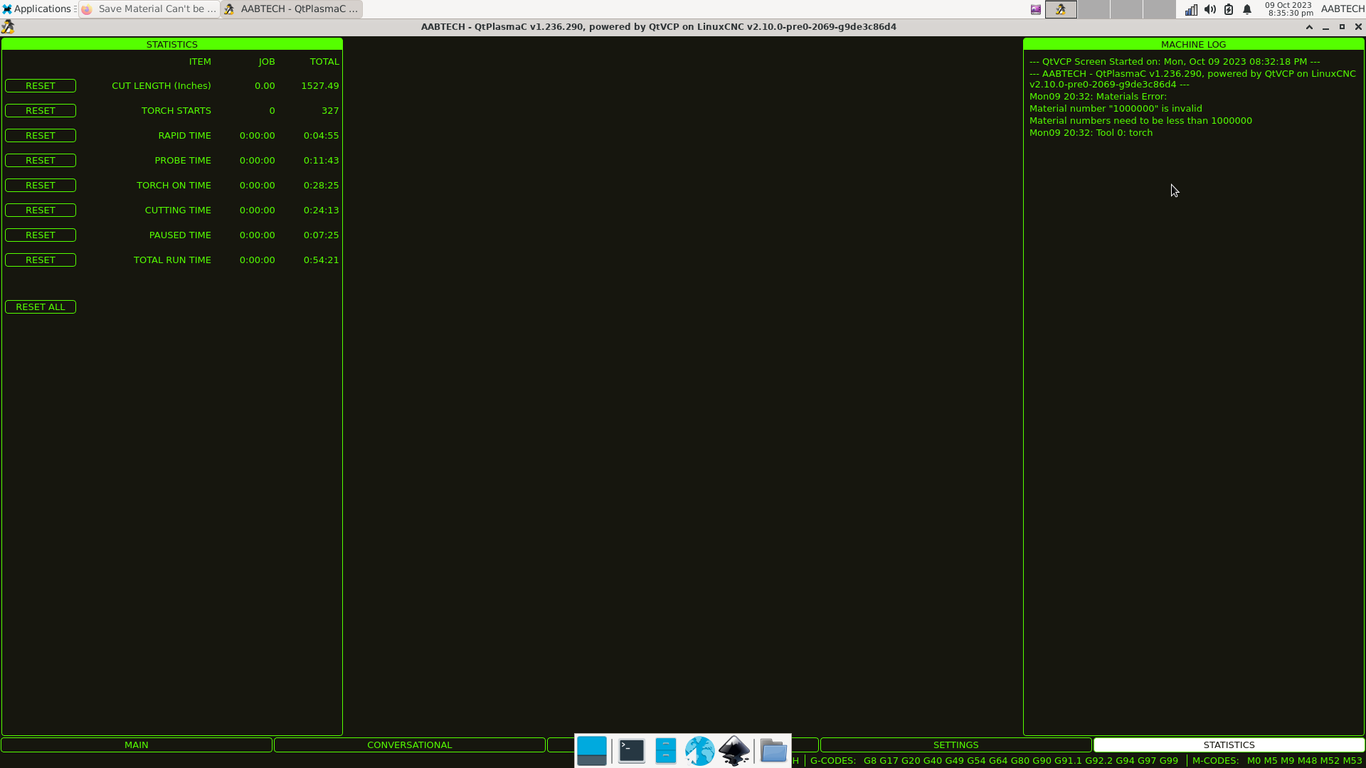Screen dimensions: 1366x768
Task: Reset the CUT LENGTH statistic
Action: click(41, 86)
